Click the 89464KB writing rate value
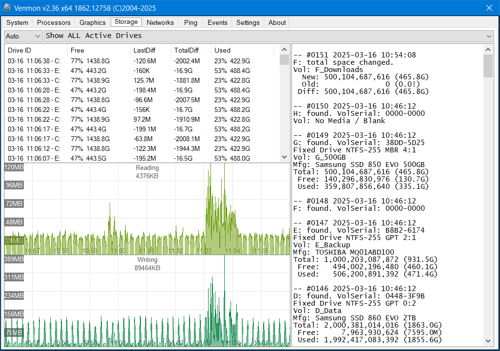 pyautogui.click(x=147, y=268)
